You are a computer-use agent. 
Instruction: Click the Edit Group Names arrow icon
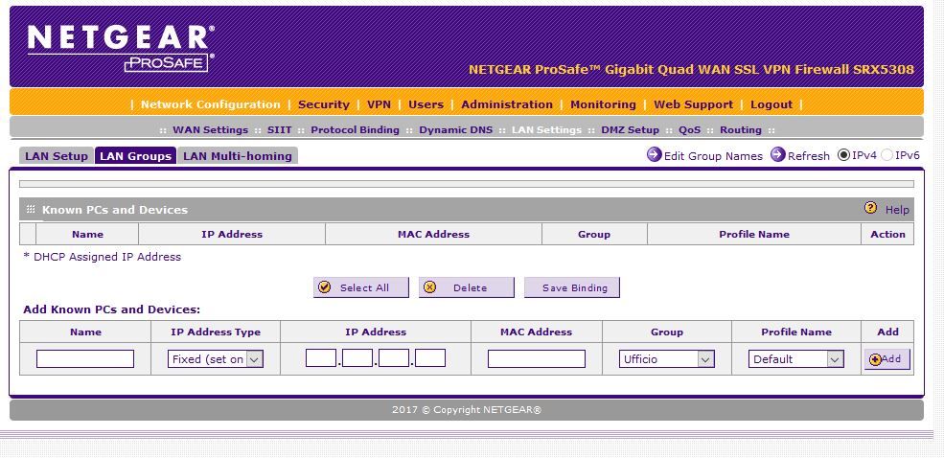click(654, 154)
